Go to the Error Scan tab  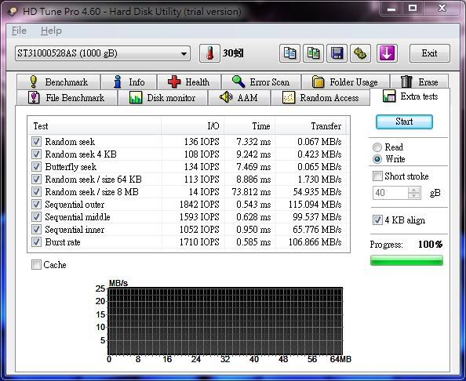click(261, 82)
